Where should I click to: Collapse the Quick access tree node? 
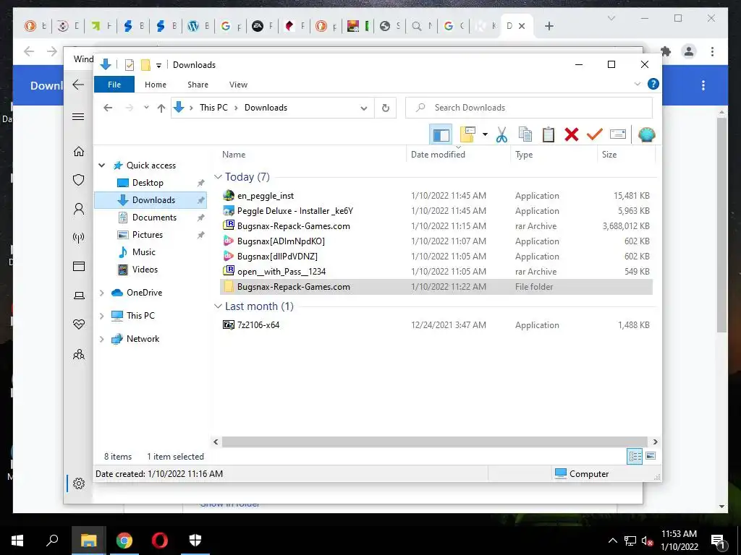[101, 165]
